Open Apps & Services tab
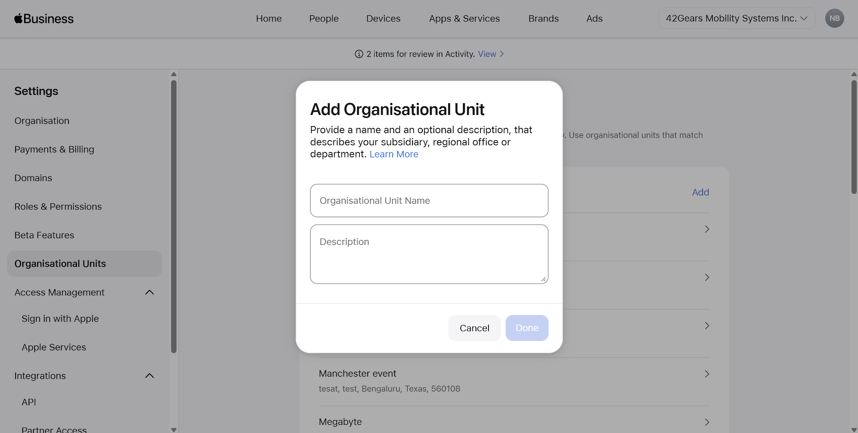 point(464,18)
